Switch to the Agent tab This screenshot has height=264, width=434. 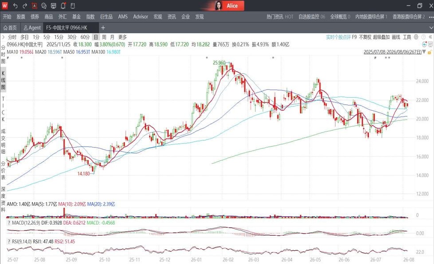point(32,27)
